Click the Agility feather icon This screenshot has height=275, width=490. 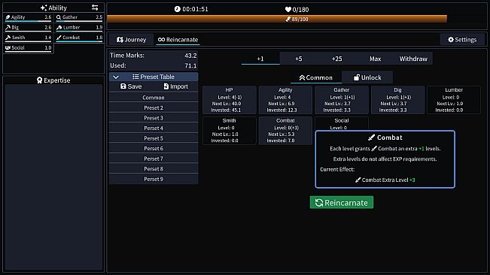pos(8,17)
